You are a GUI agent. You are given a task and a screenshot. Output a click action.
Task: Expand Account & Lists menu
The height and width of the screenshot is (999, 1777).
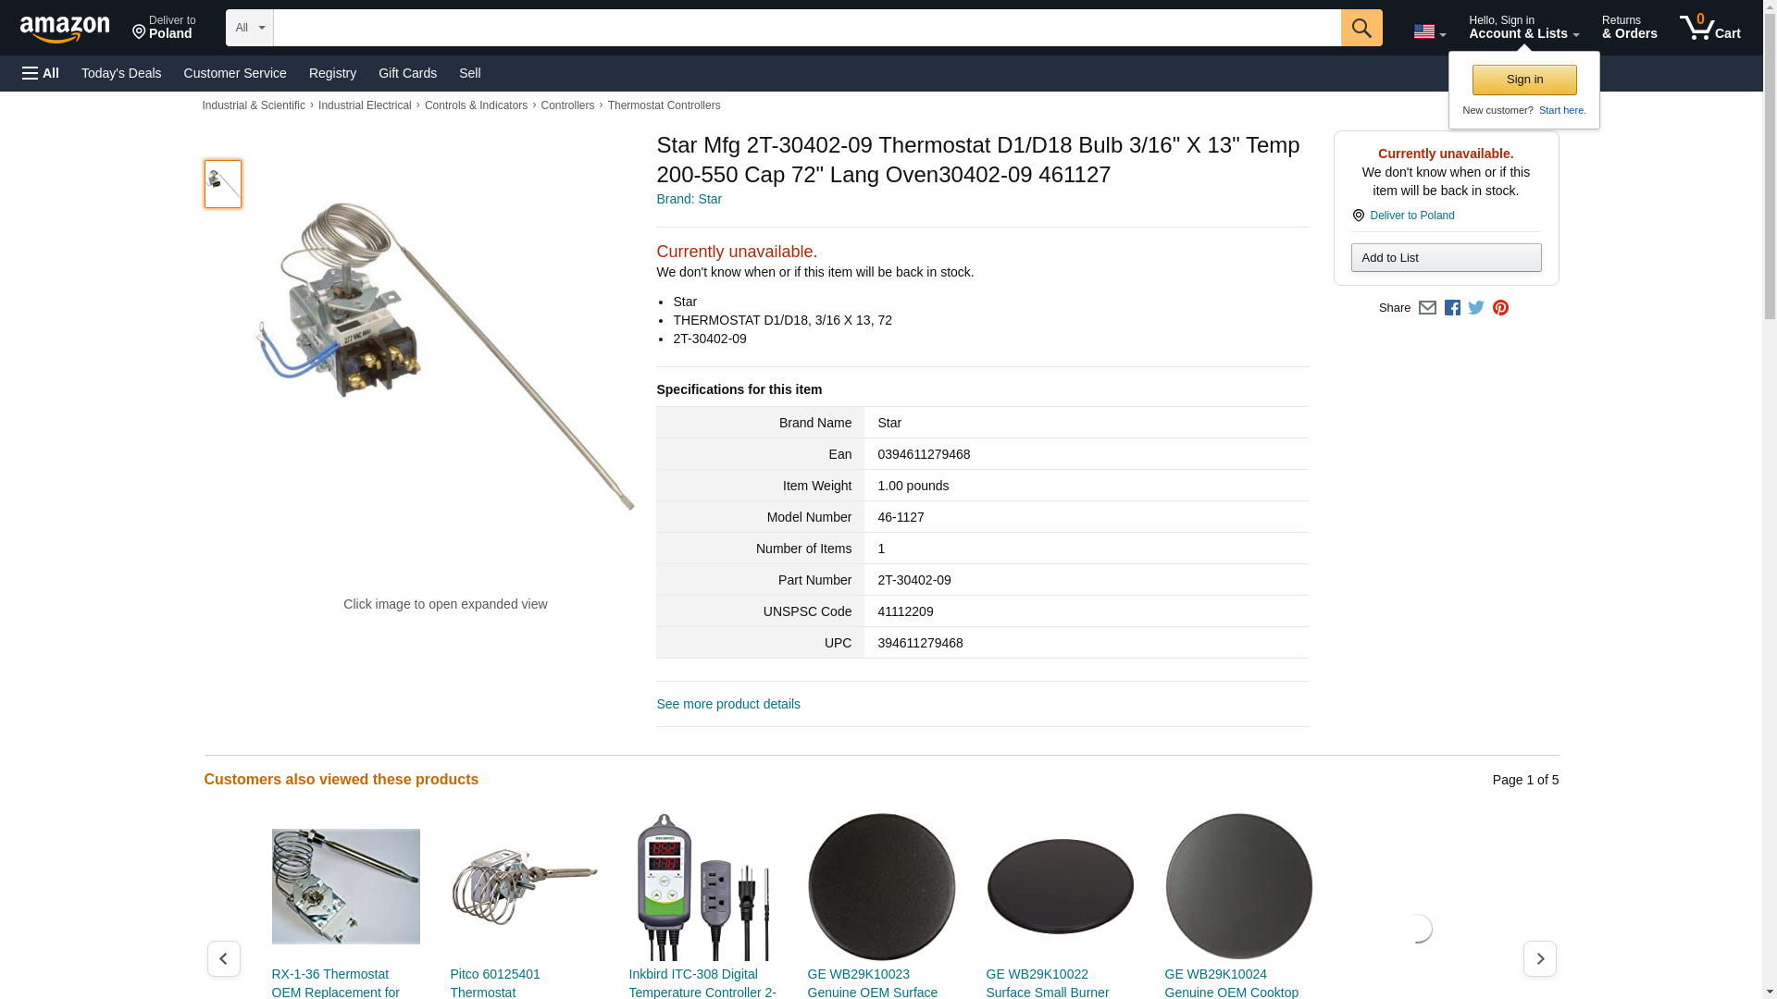pyautogui.click(x=1523, y=28)
